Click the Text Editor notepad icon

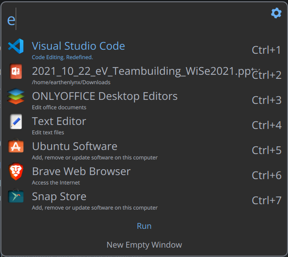tap(16, 121)
